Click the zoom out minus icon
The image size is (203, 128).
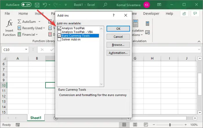[154, 125]
